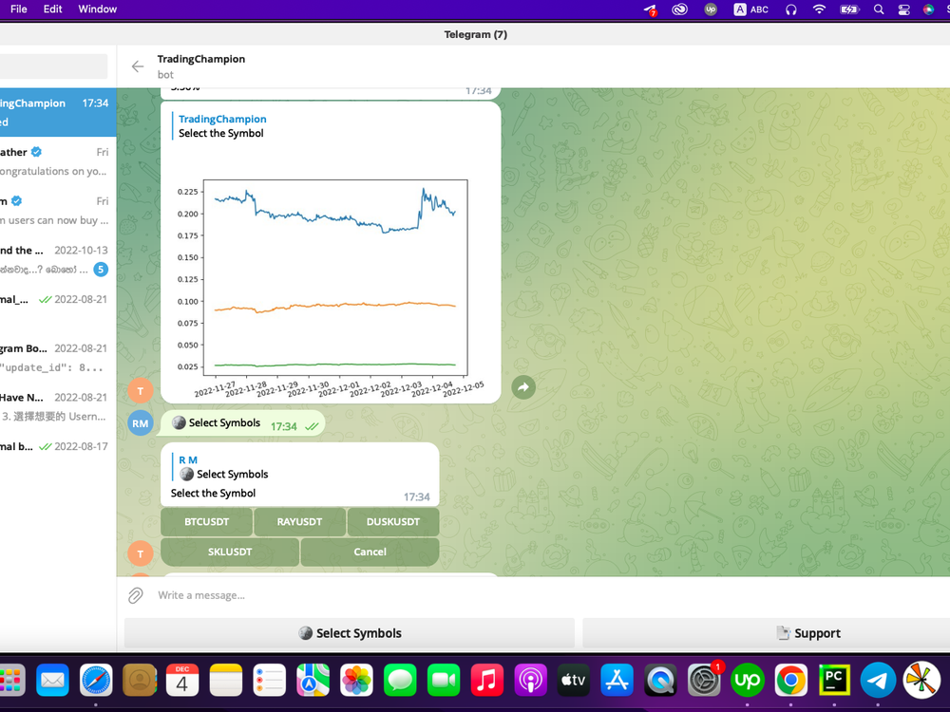Screen dimensions: 950x712
Task: Select the RAYUSDT symbol
Action: click(x=300, y=521)
